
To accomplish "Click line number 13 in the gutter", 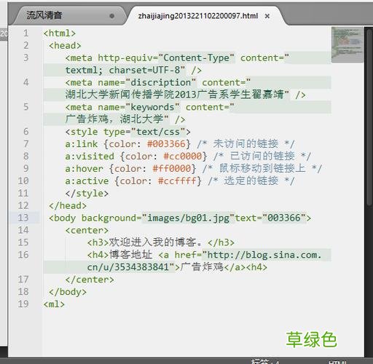I will click(23, 218).
